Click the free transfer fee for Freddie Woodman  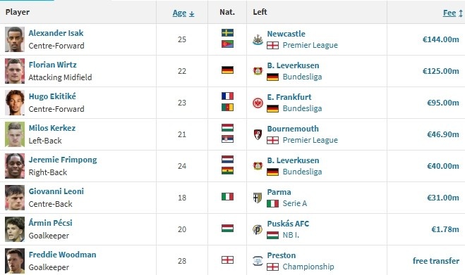[436, 261]
